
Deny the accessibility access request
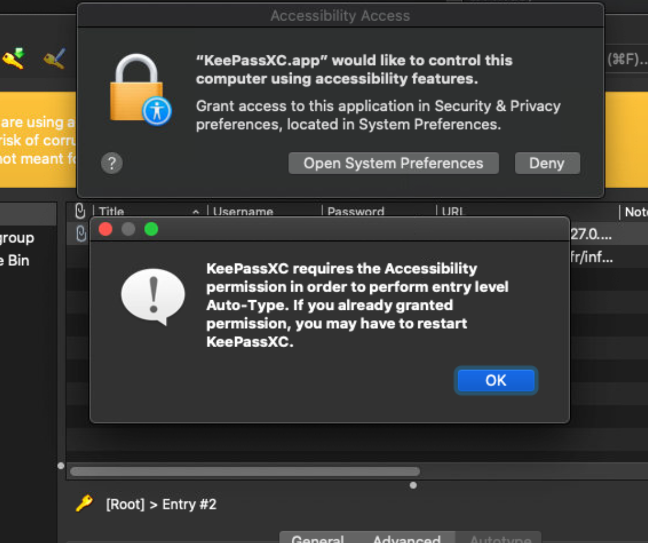[547, 163]
